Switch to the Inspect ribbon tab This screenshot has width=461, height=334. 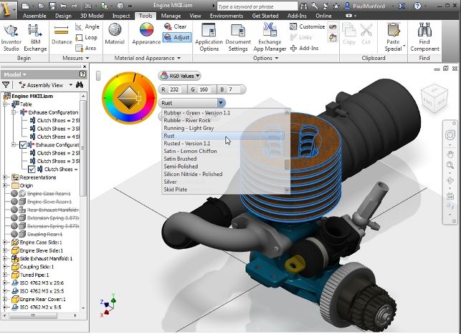(121, 15)
